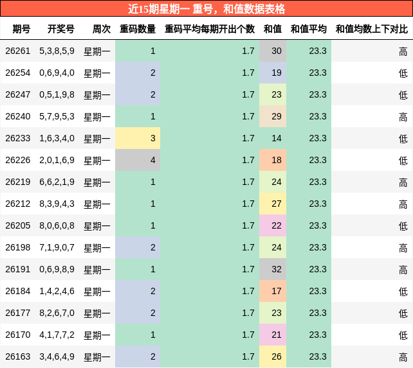
Task: Click sum value 22 in row 26205
Action: pos(273,225)
